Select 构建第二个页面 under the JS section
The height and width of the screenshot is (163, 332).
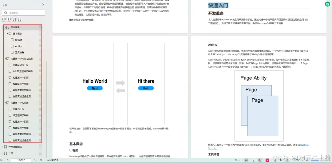[x=21, y=128]
